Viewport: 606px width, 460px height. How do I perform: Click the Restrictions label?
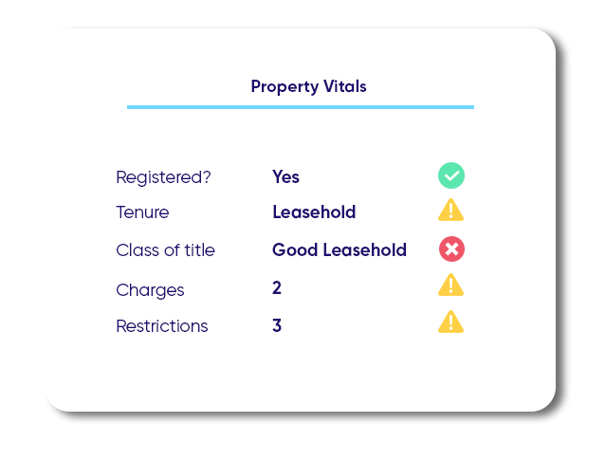(x=162, y=326)
